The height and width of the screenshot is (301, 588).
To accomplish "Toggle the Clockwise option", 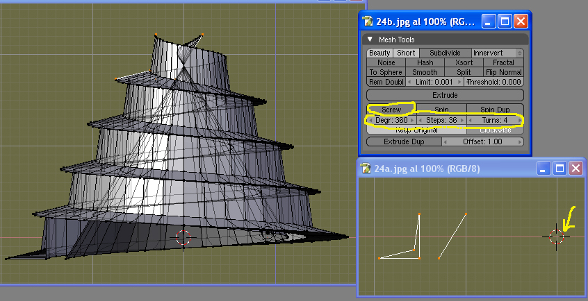I will tap(495, 130).
